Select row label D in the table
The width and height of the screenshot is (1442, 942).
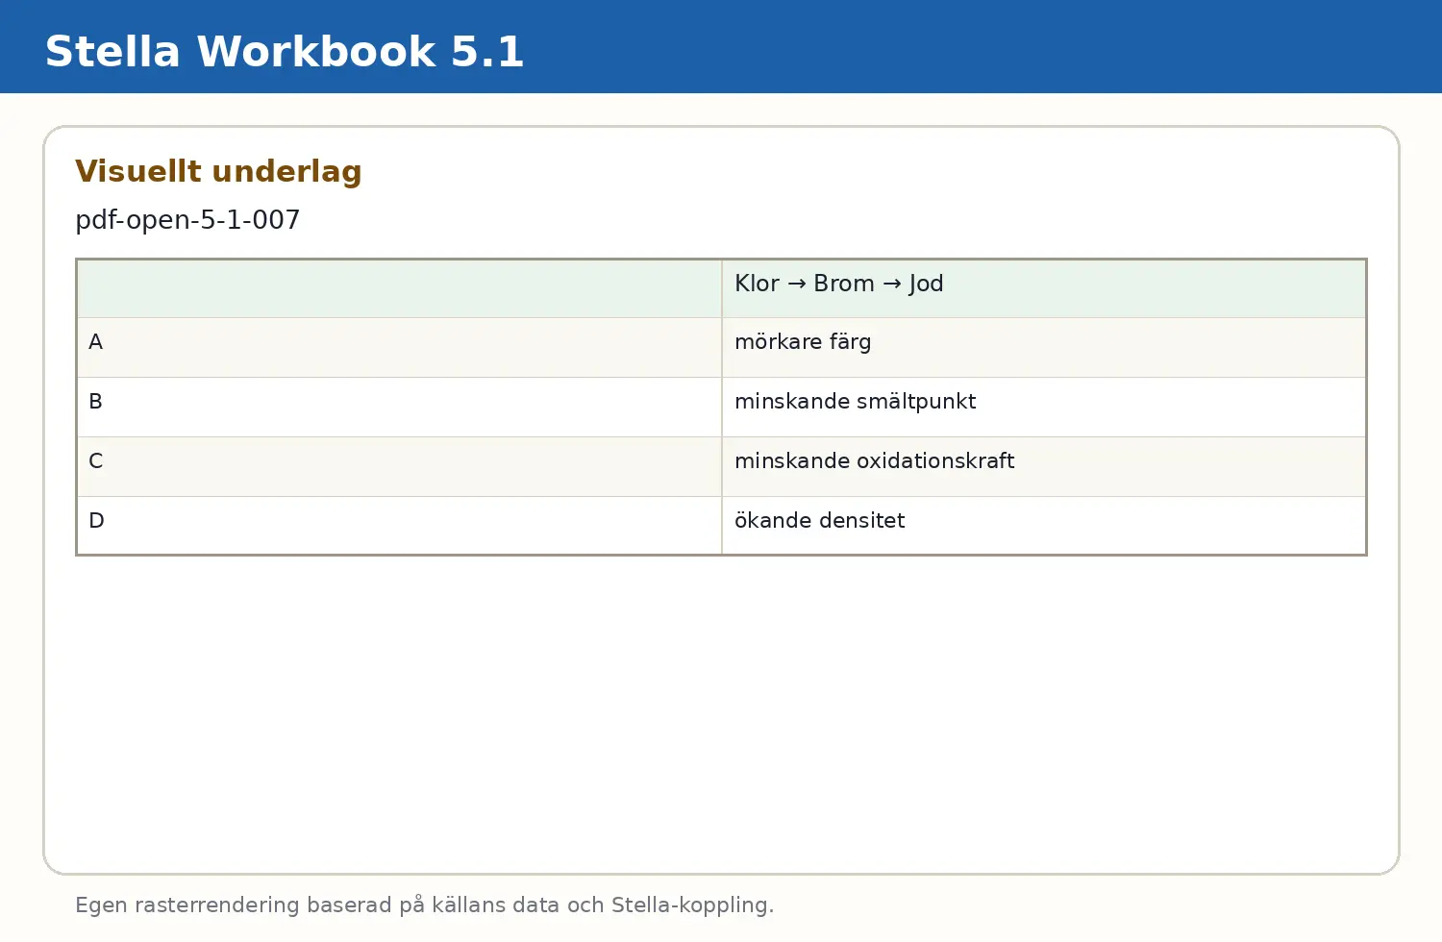96,521
